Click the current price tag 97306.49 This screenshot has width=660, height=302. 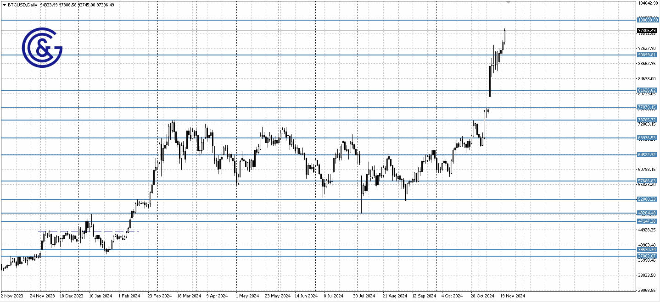point(647,31)
